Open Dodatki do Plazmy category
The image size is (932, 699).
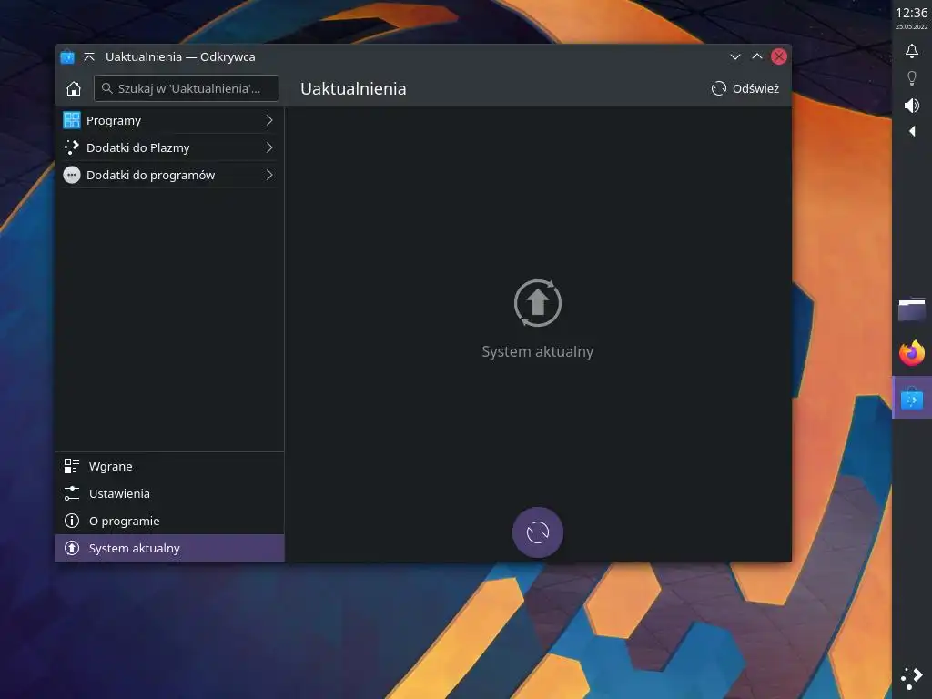pyautogui.click(x=169, y=147)
